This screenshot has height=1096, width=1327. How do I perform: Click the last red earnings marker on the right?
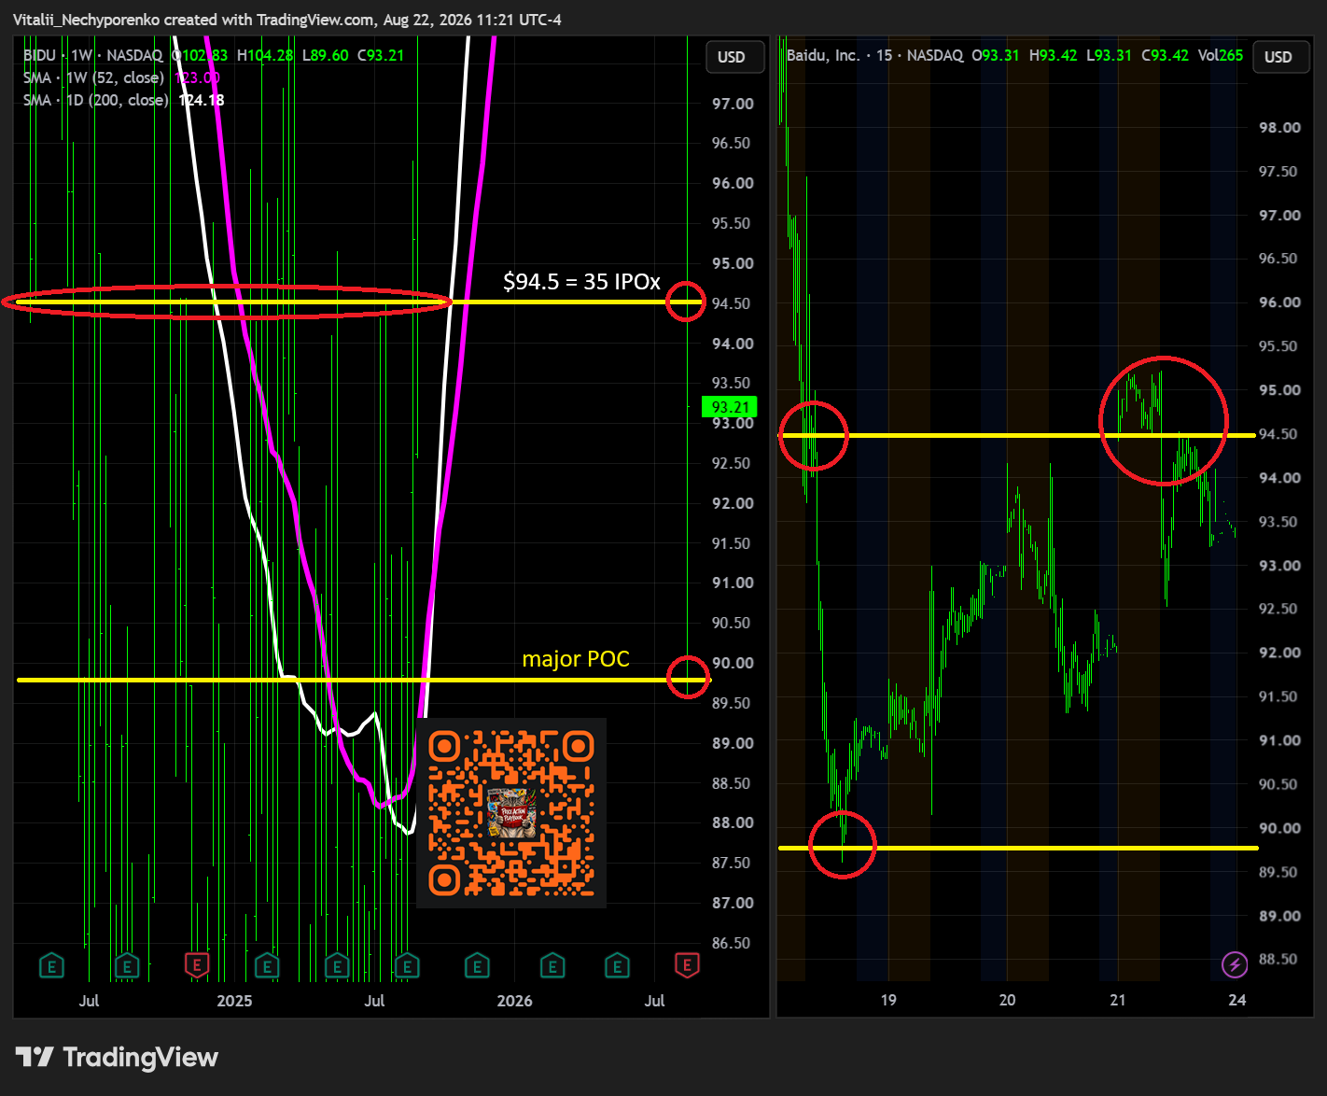click(x=687, y=965)
